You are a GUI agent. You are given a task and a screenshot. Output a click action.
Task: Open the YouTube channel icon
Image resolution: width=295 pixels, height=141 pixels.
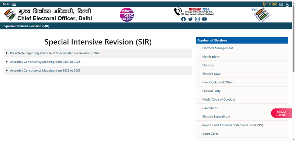[x=204, y=19]
